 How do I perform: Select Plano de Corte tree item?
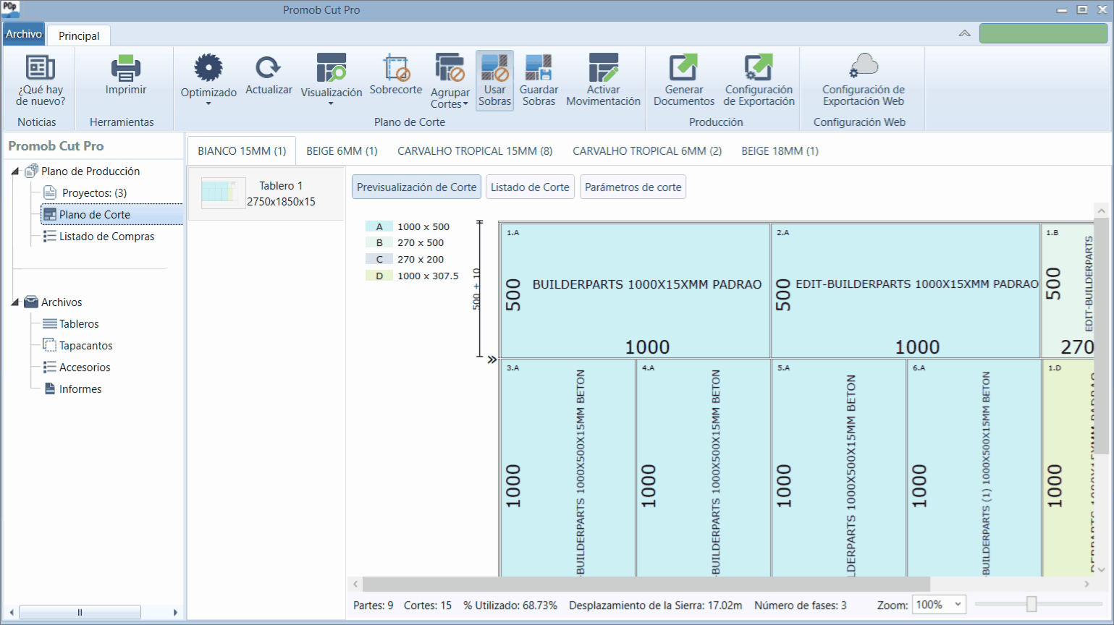point(111,215)
